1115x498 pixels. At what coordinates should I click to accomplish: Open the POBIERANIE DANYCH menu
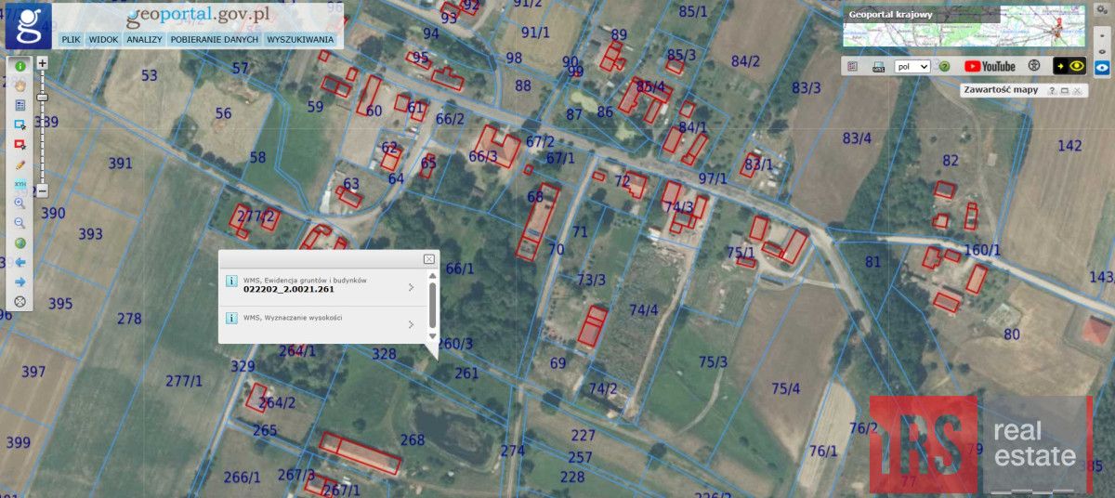(215, 40)
